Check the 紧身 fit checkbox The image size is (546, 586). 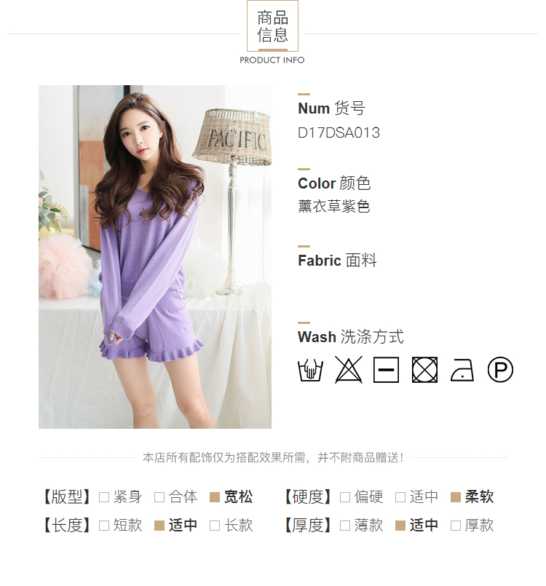point(104,497)
